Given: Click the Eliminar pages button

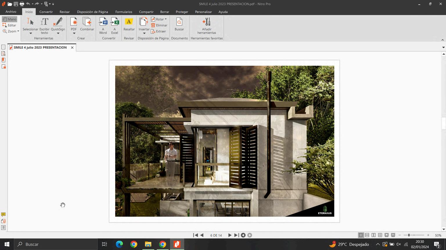Looking at the screenshot, I should point(159,25).
